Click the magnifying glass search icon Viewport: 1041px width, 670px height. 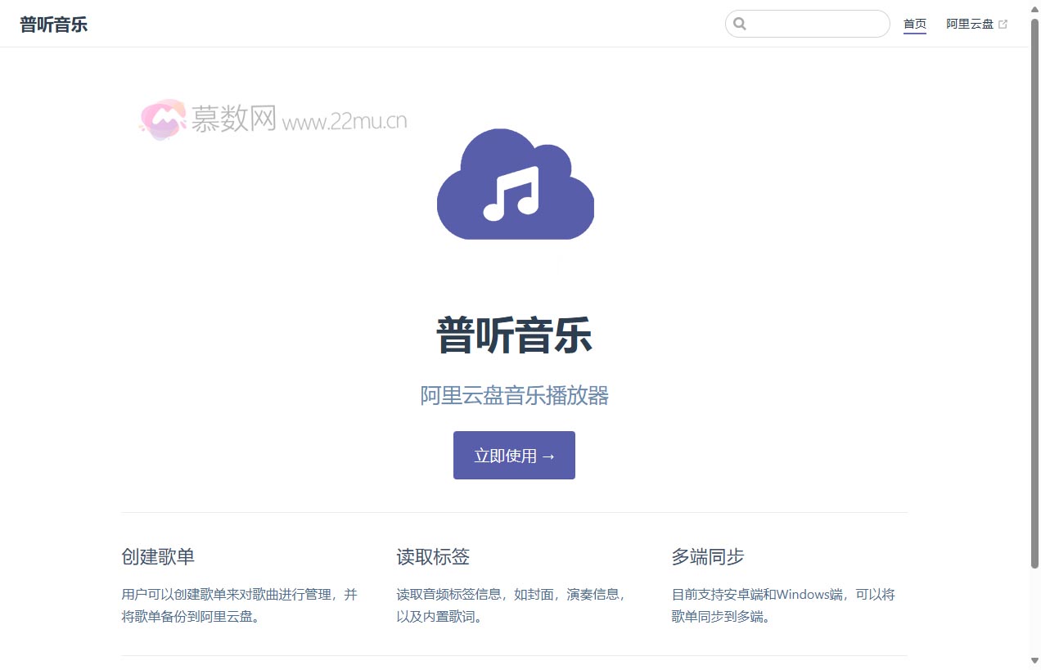pyautogui.click(x=741, y=23)
